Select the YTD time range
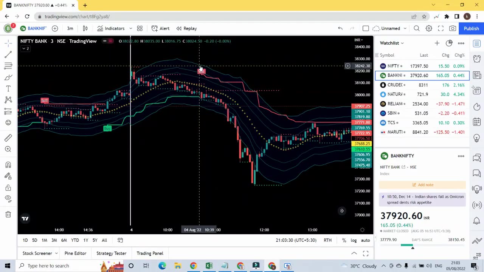The image size is (484, 272). click(x=75, y=240)
